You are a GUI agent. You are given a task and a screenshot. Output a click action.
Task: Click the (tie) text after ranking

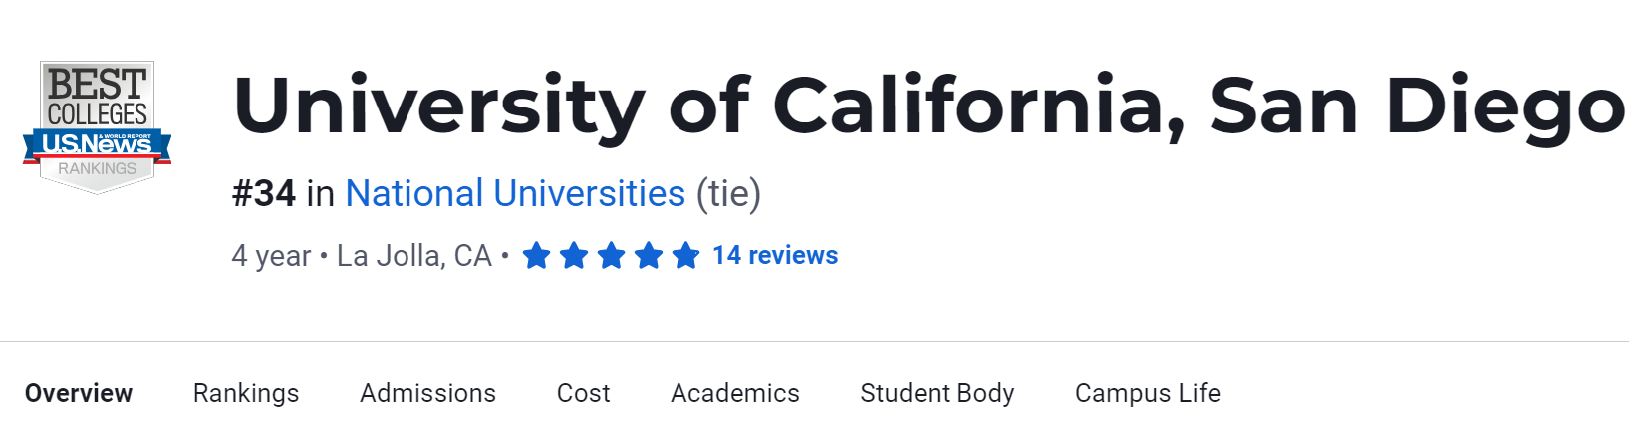(x=728, y=193)
